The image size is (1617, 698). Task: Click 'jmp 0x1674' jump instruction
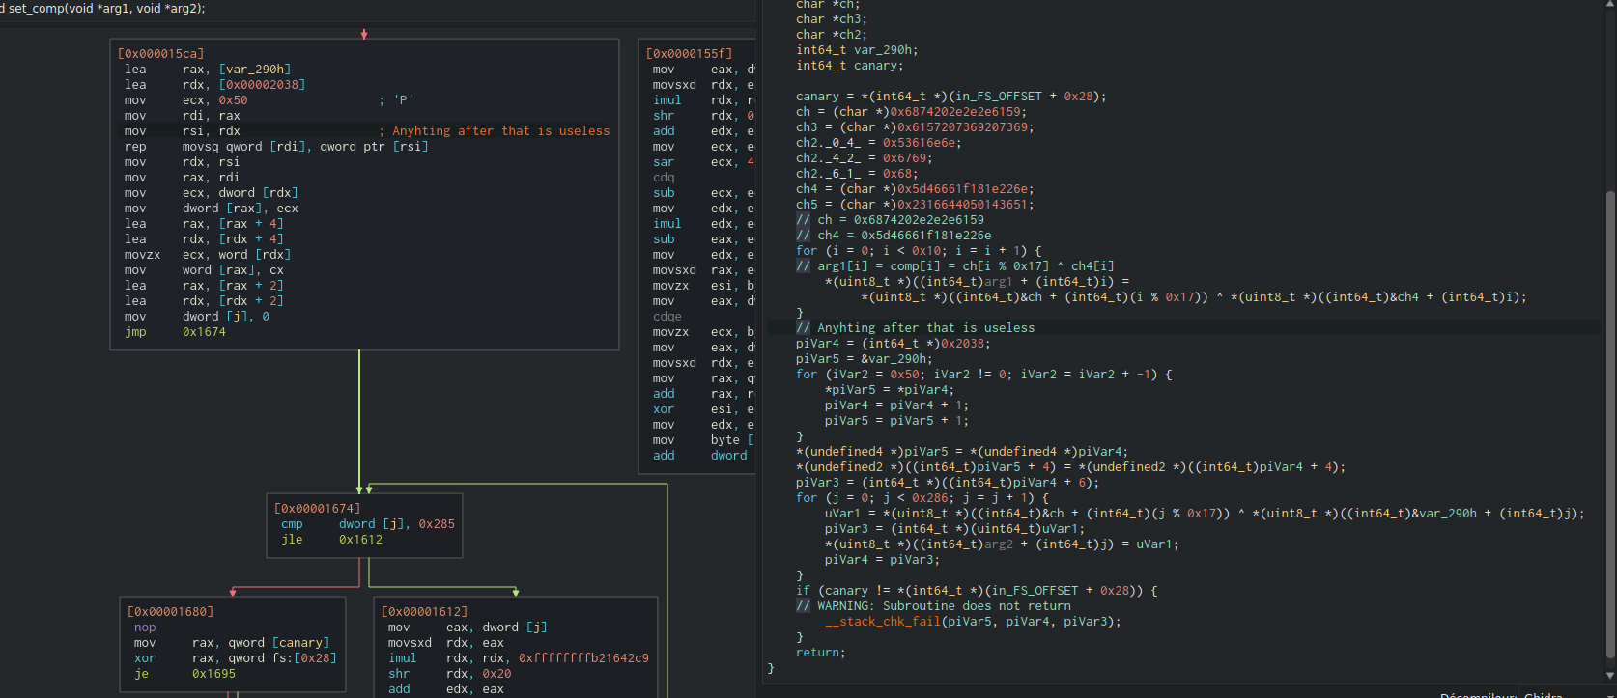tap(175, 332)
